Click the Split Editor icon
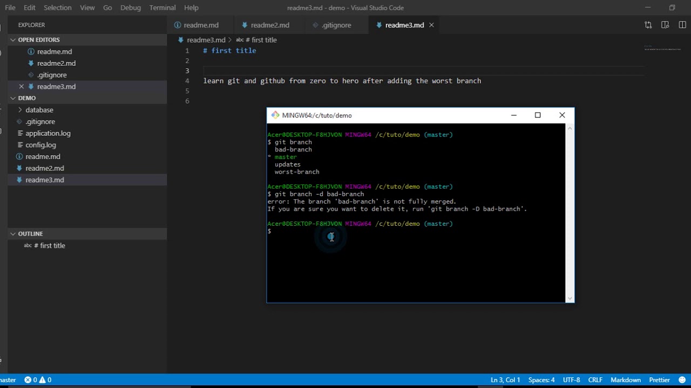This screenshot has height=388, width=691. [682, 25]
